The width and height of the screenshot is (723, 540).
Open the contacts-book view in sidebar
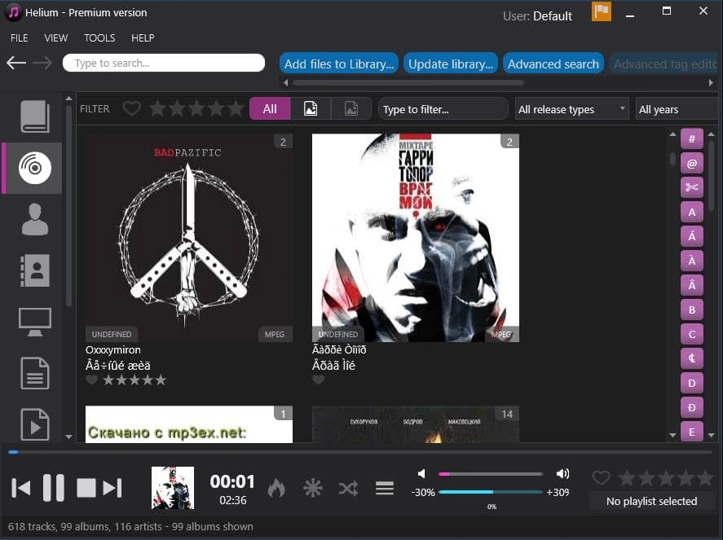click(34, 270)
